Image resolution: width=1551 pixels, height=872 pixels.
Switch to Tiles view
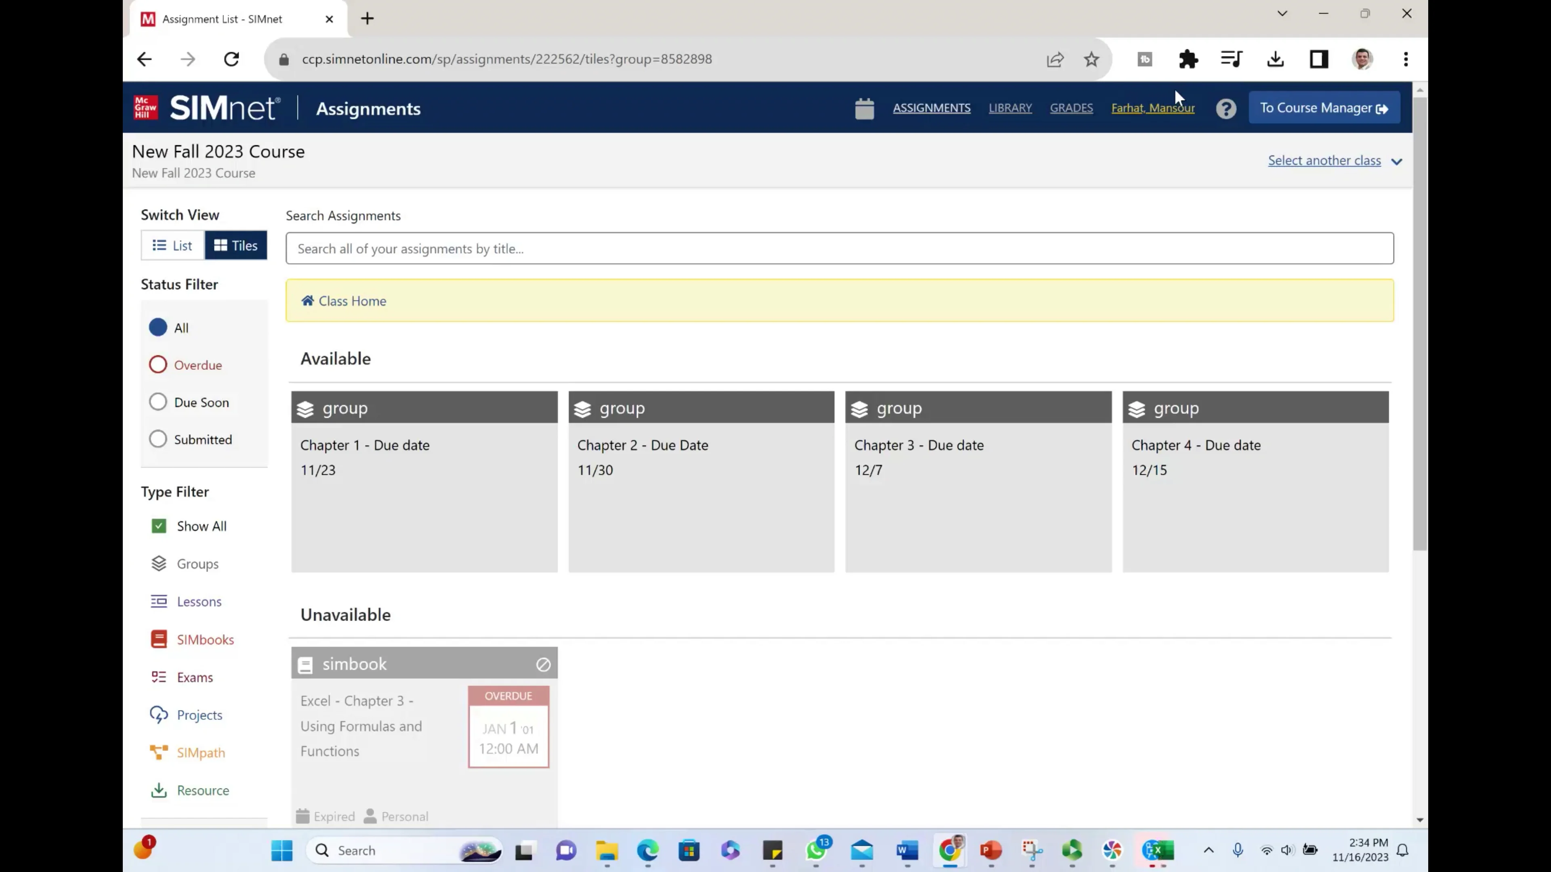click(x=236, y=245)
